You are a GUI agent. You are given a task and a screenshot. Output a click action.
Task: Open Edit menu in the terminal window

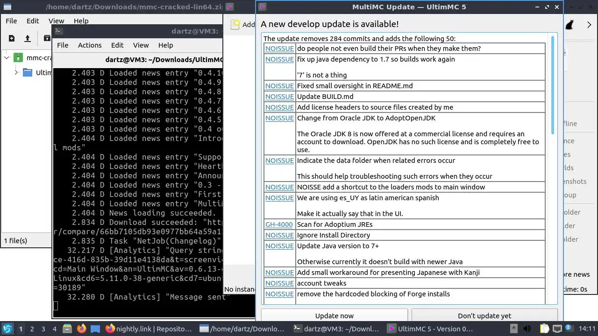(x=117, y=45)
